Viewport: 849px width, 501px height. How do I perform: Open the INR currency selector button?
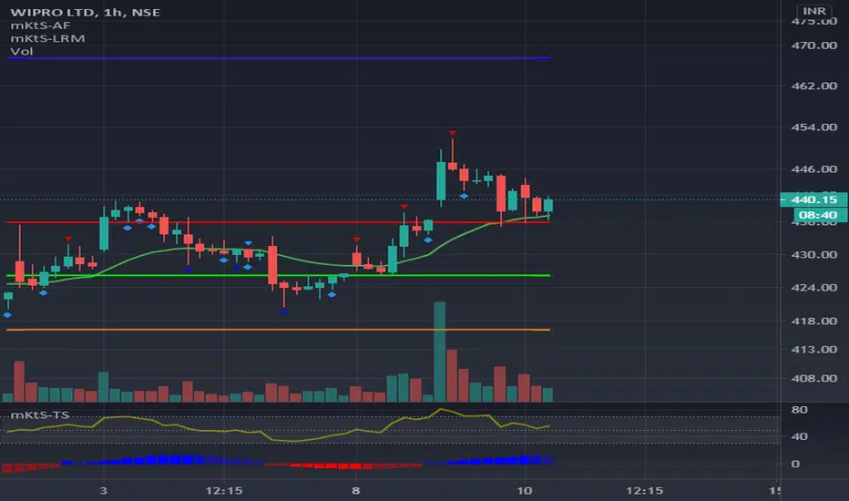click(x=813, y=11)
